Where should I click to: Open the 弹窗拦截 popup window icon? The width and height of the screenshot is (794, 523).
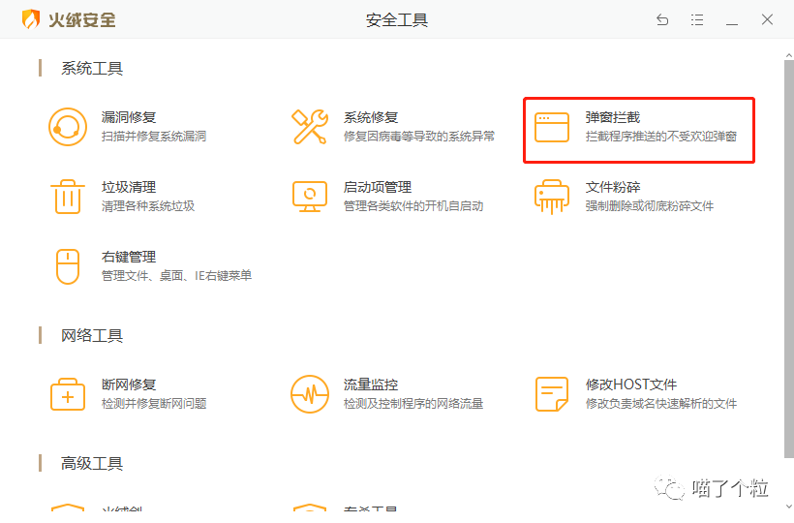click(x=552, y=127)
